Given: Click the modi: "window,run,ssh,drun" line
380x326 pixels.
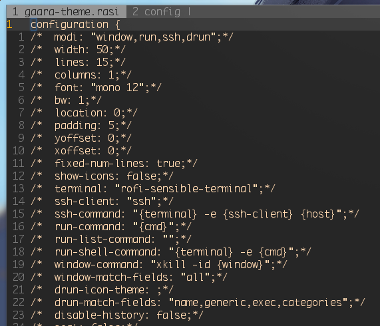Looking at the screenshot, I should click(132, 37).
